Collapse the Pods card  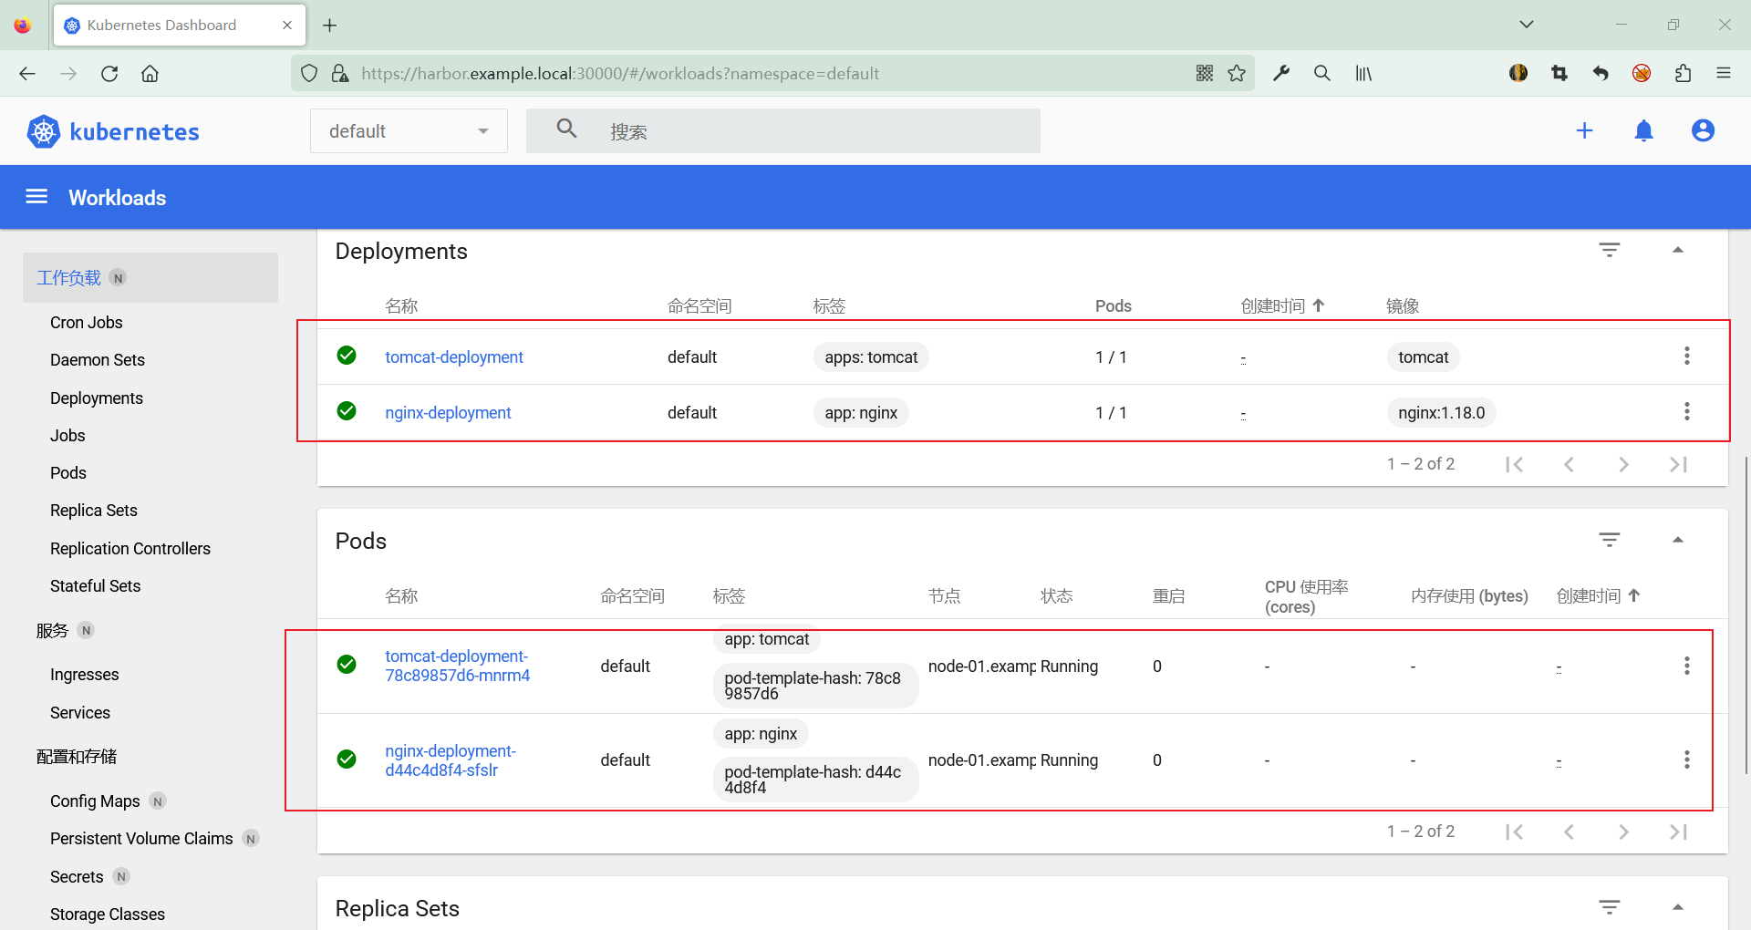[x=1677, y=540]
